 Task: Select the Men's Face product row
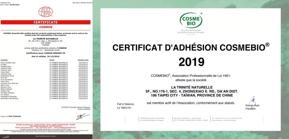[44, 85]
